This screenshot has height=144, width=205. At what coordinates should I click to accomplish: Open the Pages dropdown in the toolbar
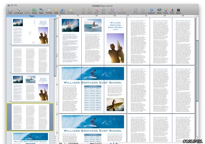[41, 11]
